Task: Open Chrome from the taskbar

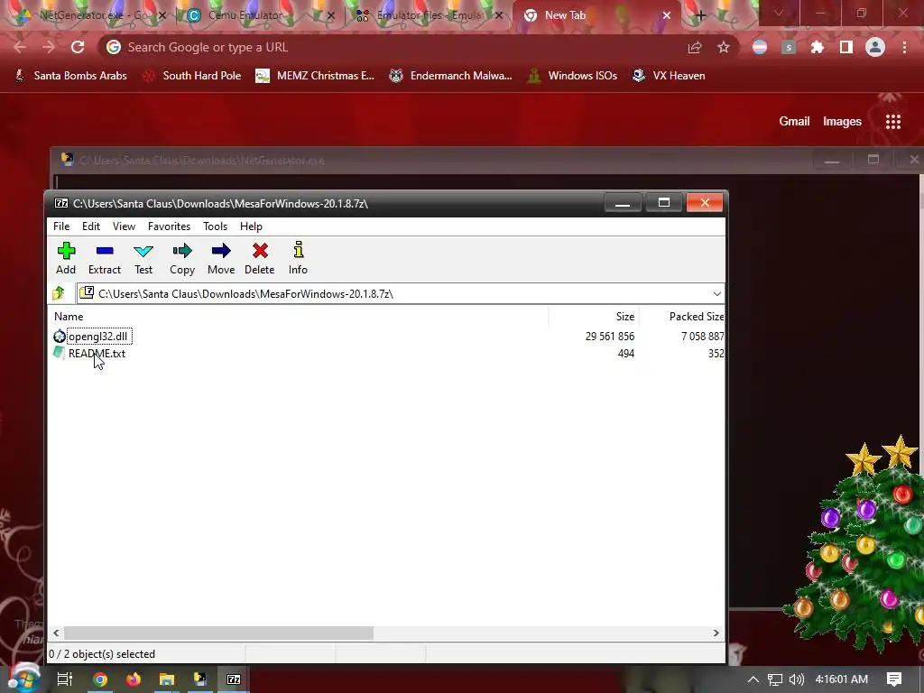Action: [x=100, y=679]
